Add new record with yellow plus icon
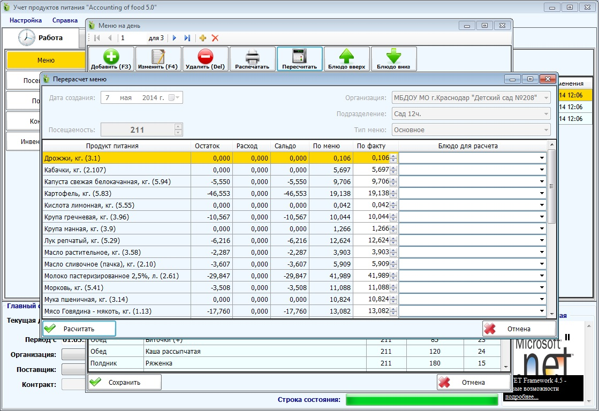The width and height of the screenshot is (599, 411). (203, 38)
